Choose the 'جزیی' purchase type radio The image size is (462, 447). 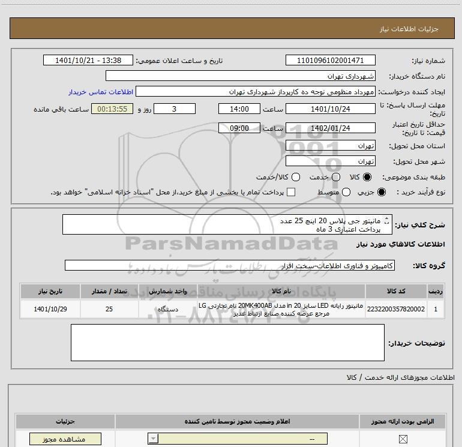point(382,192)
